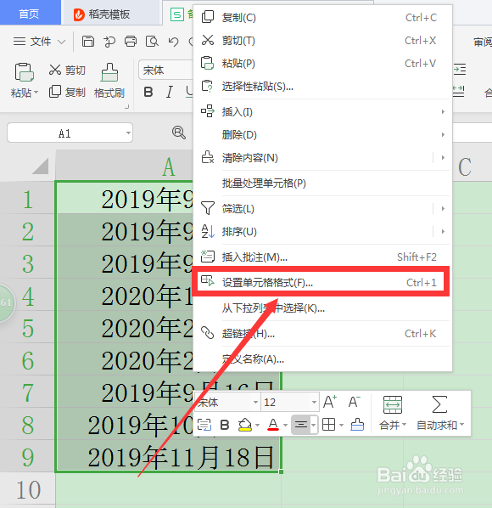Click the Select All corner triangle
Screen dimensions: 492x508
pyautogui.click(x=41, y=166)
